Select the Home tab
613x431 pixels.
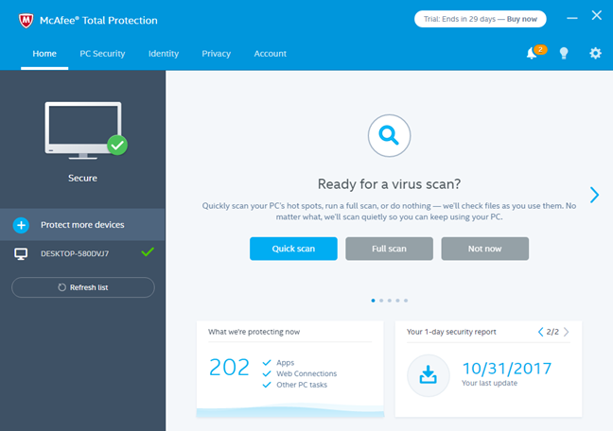click(44, 54)
